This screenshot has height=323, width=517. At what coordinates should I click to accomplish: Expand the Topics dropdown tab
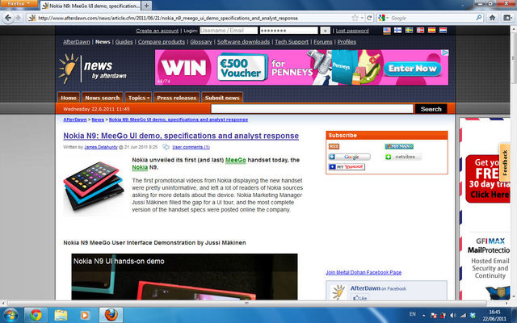(x=138, y=98)
